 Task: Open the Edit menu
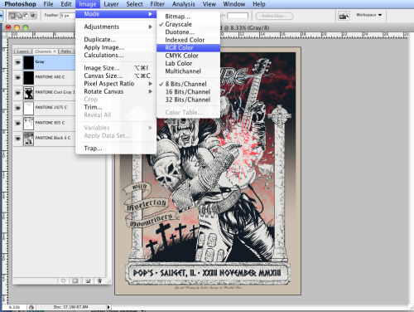[66, 4]
